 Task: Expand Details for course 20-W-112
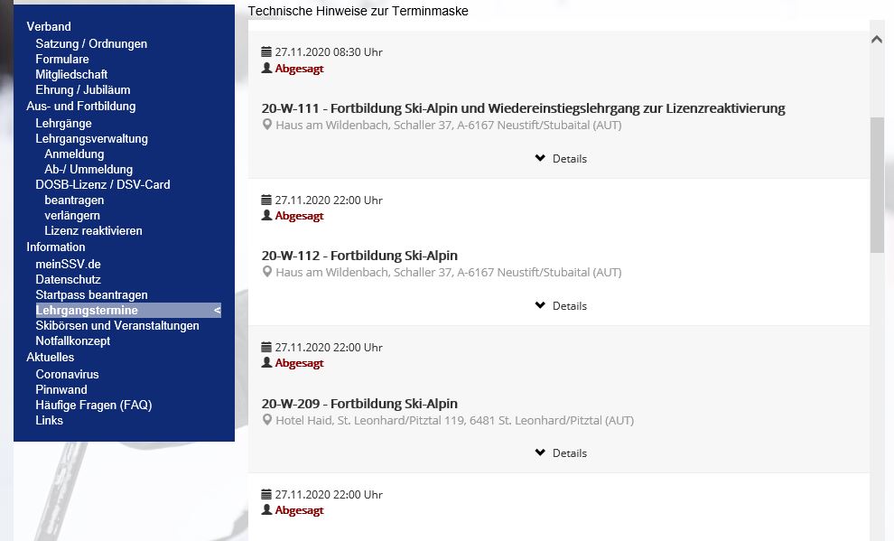click(x=561, y=306)
